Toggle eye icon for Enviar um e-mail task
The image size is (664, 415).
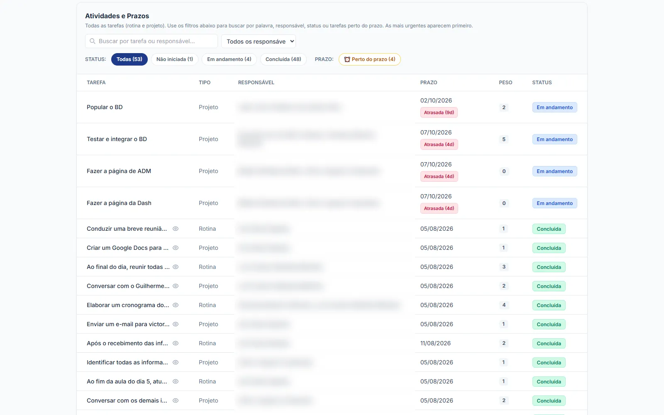pos(176,324)
